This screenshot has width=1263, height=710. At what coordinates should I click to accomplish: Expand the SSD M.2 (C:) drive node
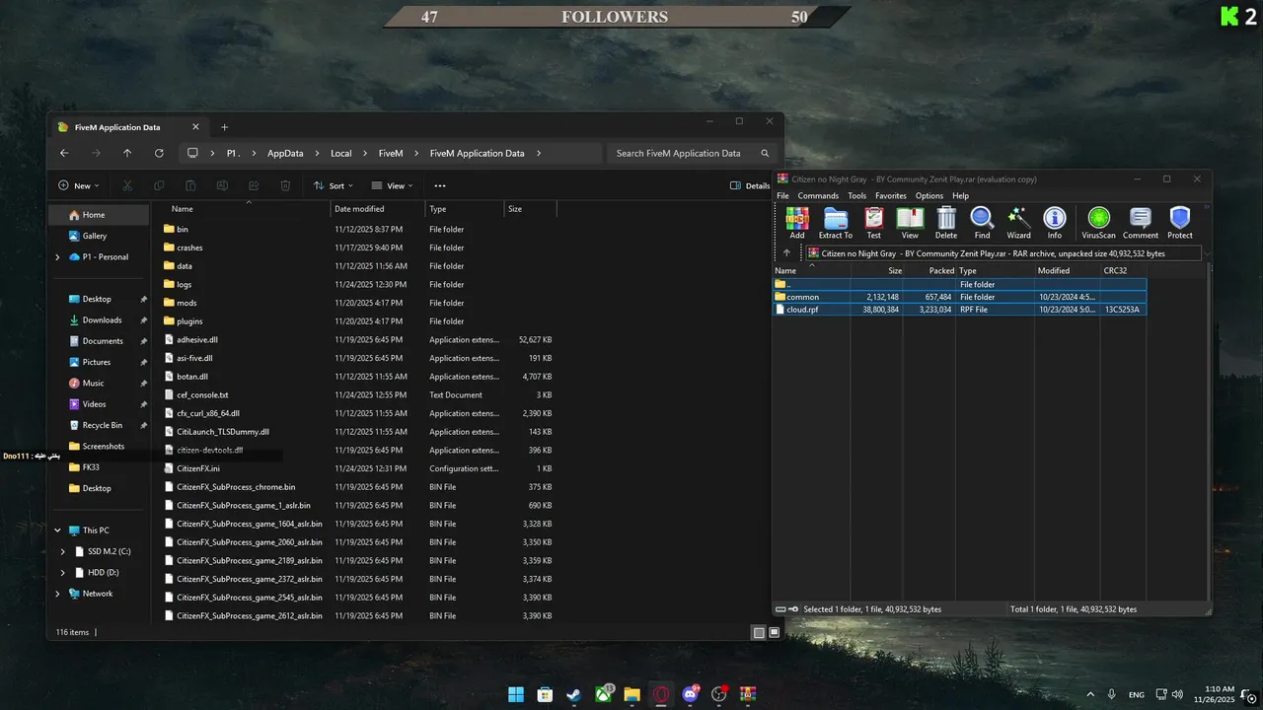click(x=63, y=551)
